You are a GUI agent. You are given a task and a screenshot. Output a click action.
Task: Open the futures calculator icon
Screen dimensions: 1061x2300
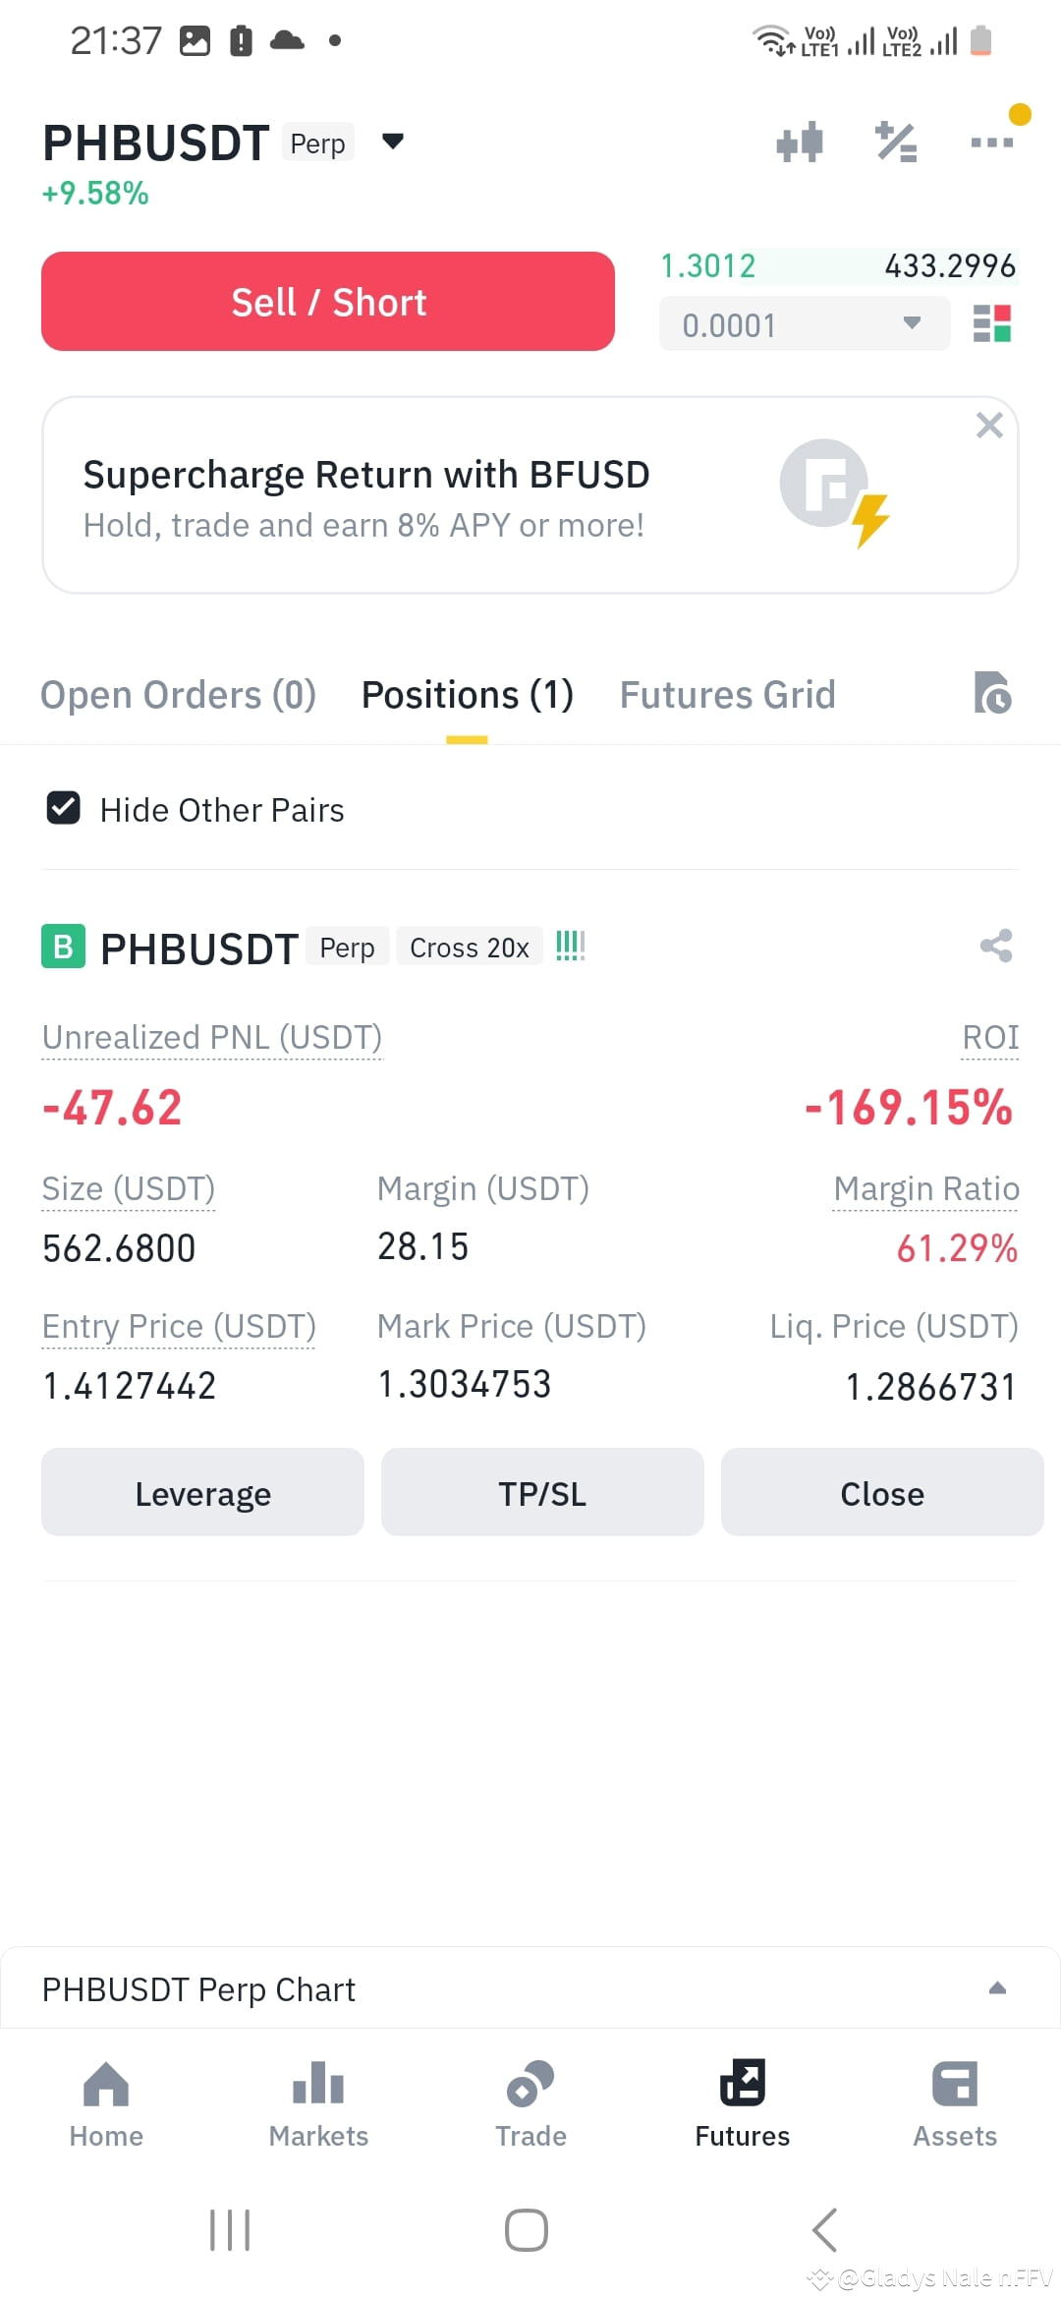pos(896,143)
